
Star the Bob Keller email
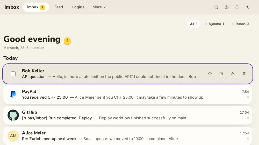(210, 74)
